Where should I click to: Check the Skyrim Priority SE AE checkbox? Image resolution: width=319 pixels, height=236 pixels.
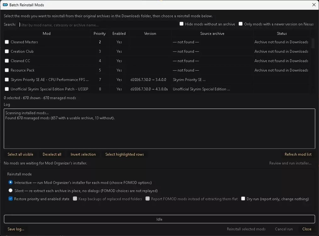click(7, 80)
